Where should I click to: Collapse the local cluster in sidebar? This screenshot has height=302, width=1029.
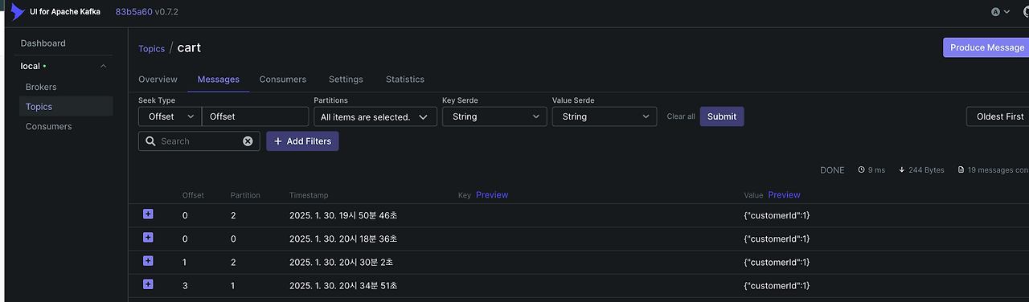(103, 66)
